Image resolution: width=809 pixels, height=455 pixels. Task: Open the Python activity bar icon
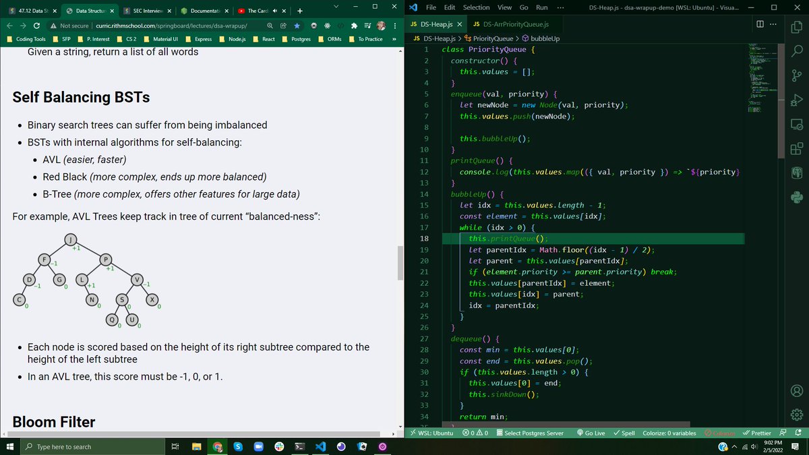(x=796, y=198)
